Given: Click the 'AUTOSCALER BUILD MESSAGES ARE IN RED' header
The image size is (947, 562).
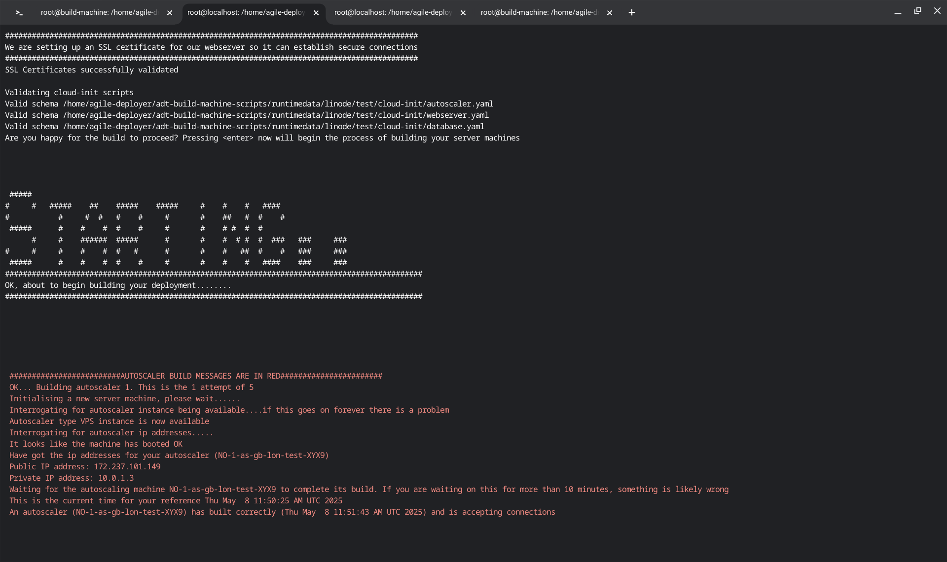Looking at the screenshot, I should click(x=200, y=376).
